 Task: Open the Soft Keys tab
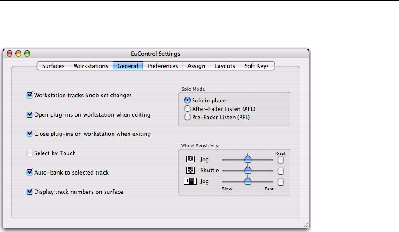tap(257, 66)
